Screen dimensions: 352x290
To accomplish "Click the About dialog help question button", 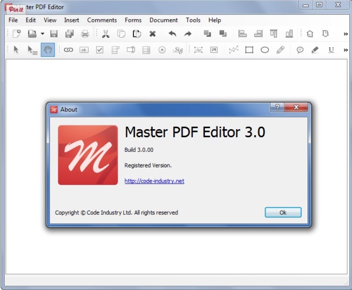I will [277, 107].
